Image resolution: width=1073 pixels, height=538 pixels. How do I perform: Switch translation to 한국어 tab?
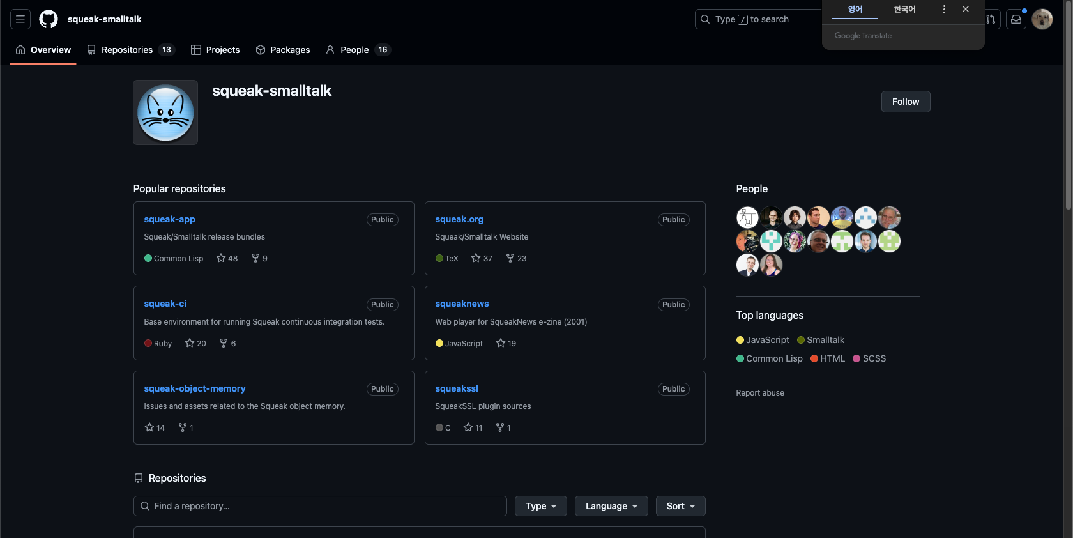pyautogui.click(x=904, y=9)
